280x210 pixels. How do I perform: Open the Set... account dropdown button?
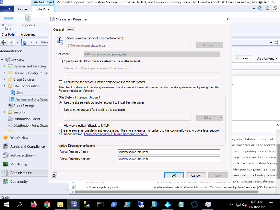click(209, 118)
